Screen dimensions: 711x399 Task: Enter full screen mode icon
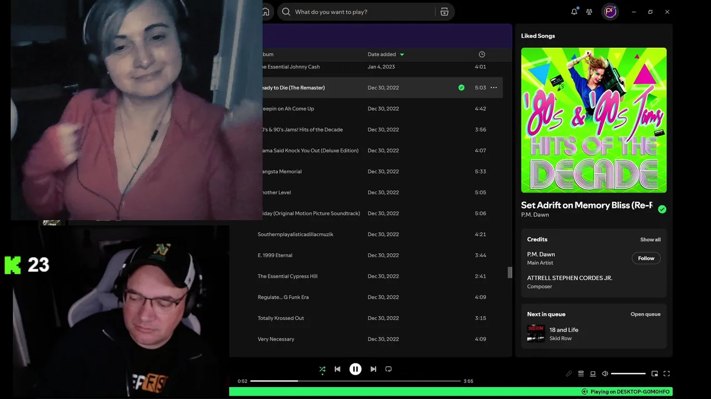tap(667, 374)
